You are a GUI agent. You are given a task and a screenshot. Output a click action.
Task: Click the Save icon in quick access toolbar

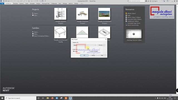[x=6, y=1]
